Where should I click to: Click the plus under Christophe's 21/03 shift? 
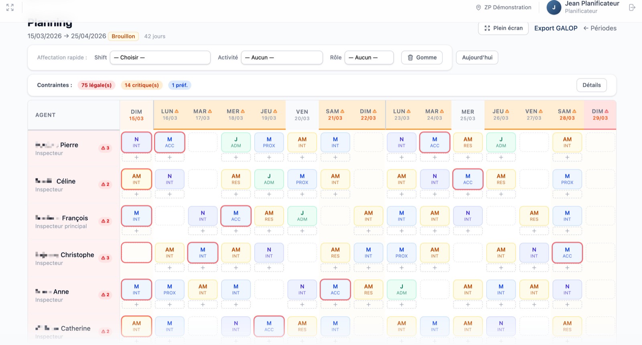(335, 268)
